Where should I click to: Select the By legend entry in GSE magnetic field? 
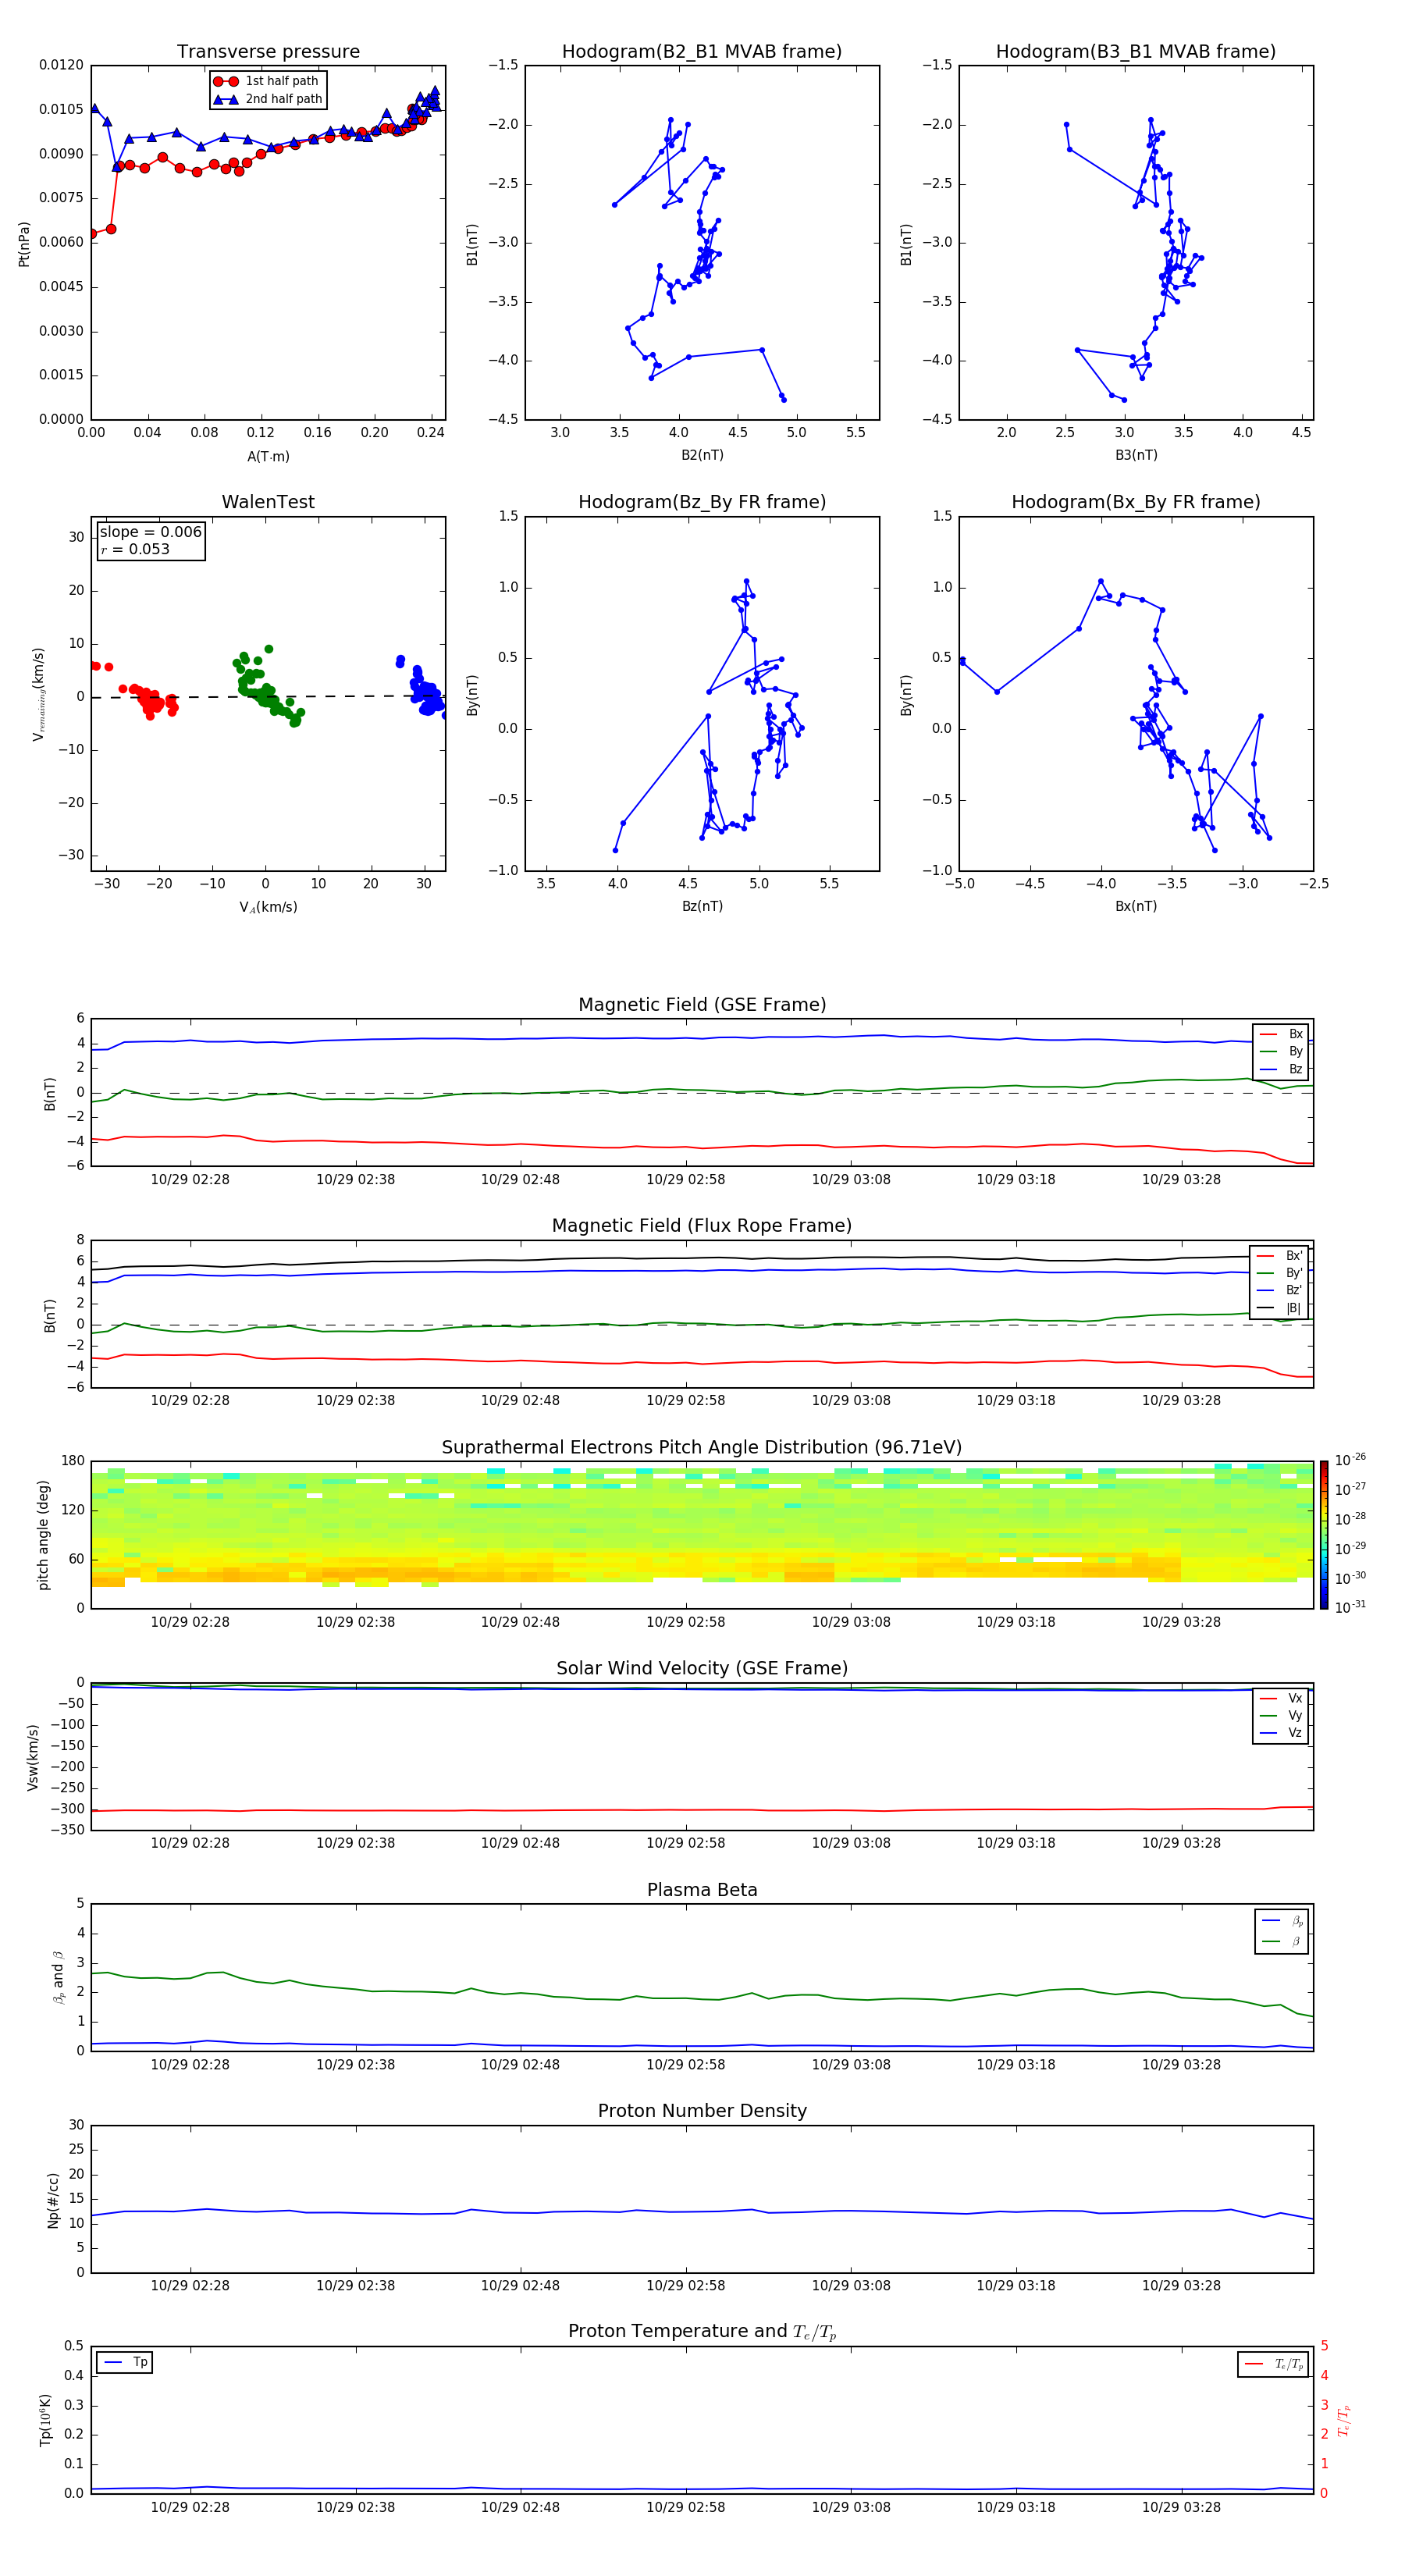(1281, 1051)
